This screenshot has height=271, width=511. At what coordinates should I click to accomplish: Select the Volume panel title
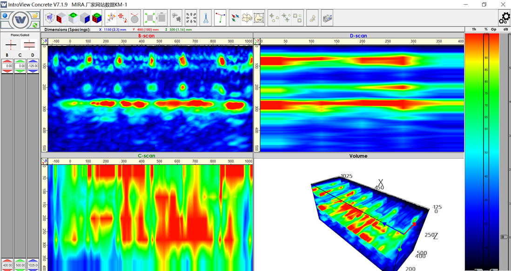(x=358, y=156)
